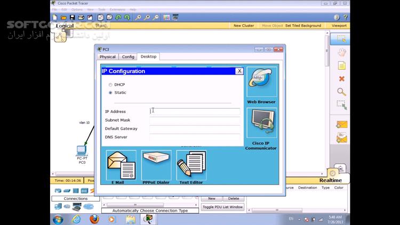Click the Realtime mode tab

(331, 180)
